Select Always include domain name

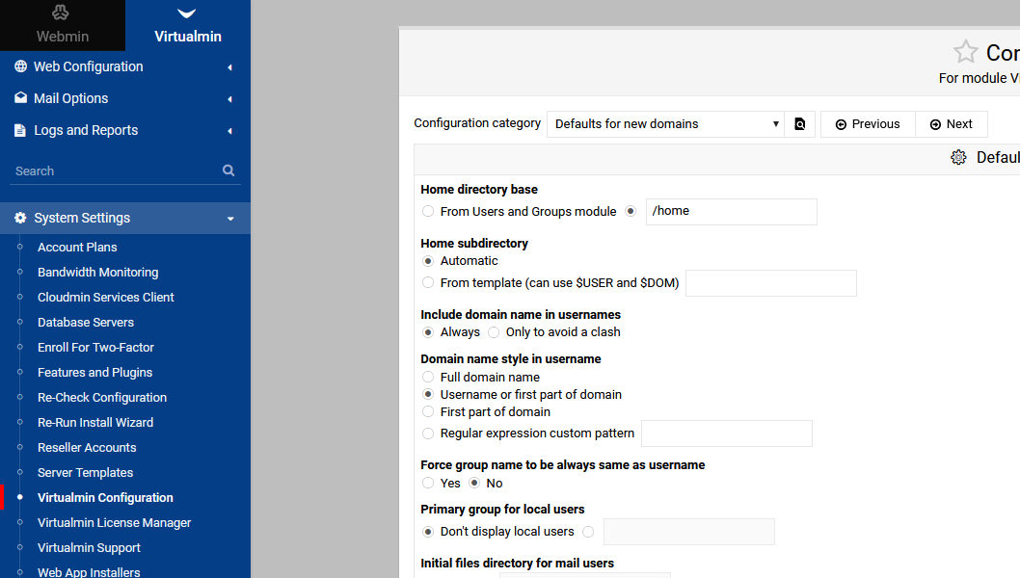(x=428, y=332)
